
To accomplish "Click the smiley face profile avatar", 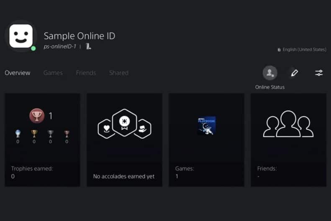I will click(21, 36).
